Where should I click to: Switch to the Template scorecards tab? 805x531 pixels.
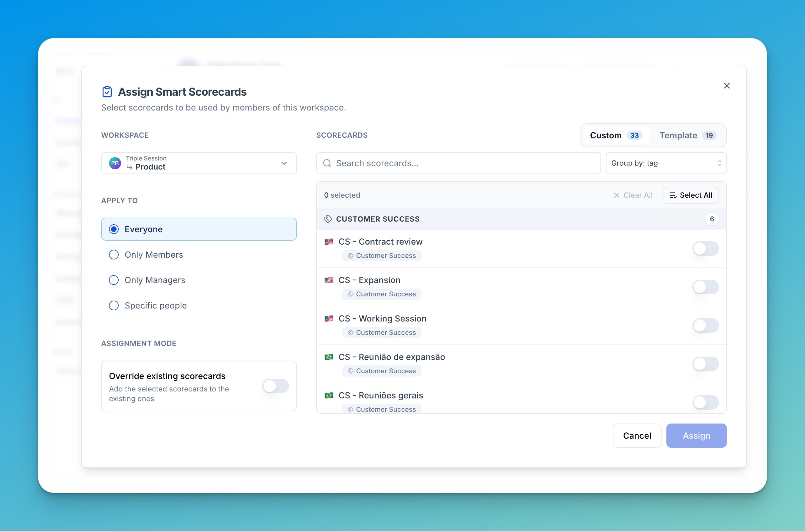[x=687, y=135]
